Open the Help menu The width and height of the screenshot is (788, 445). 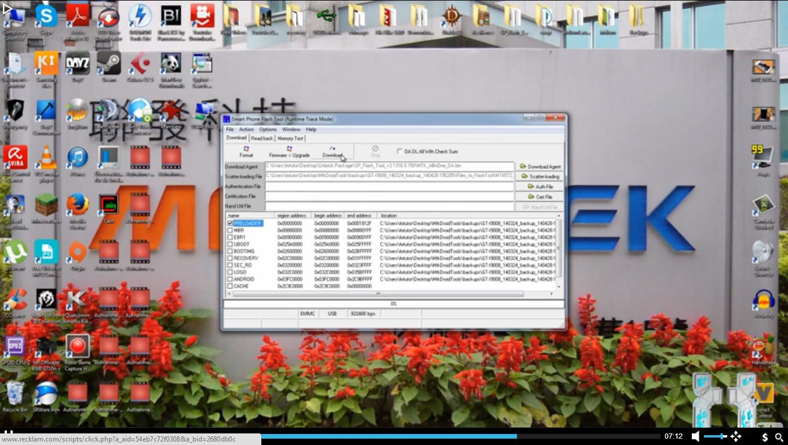(x=311, y=129)
